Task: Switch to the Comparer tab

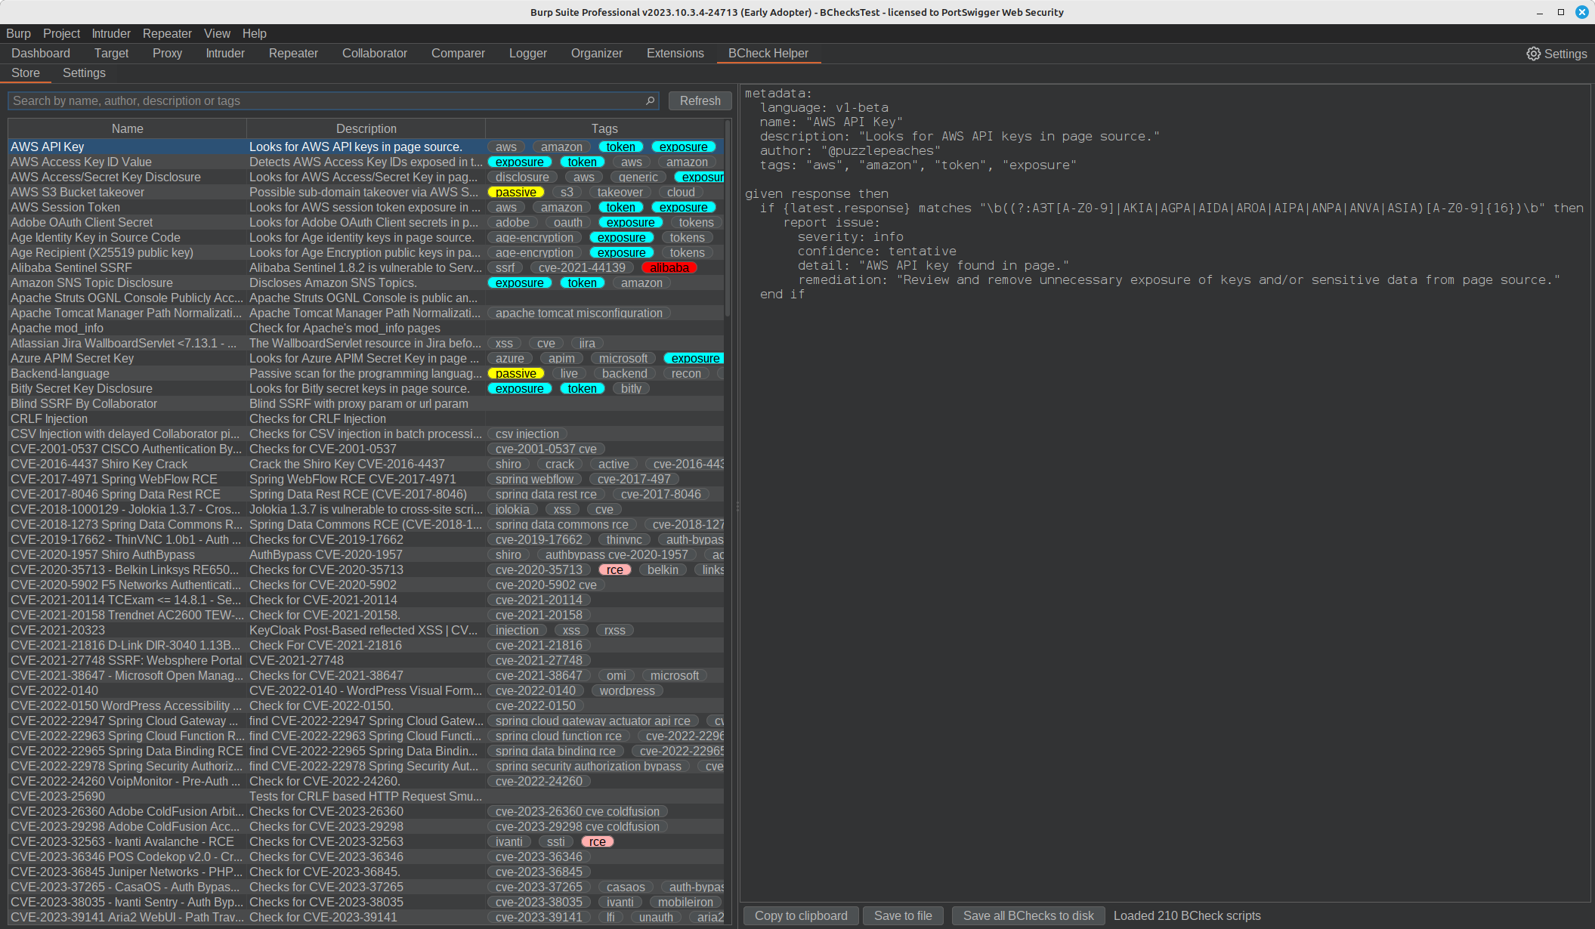Action: 458,53
